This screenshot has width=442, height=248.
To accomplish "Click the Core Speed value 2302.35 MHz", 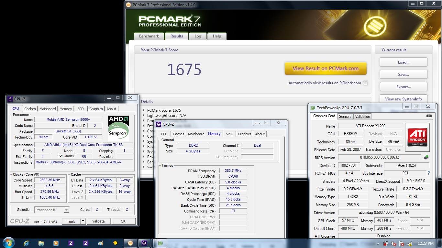I will (50, 180).
